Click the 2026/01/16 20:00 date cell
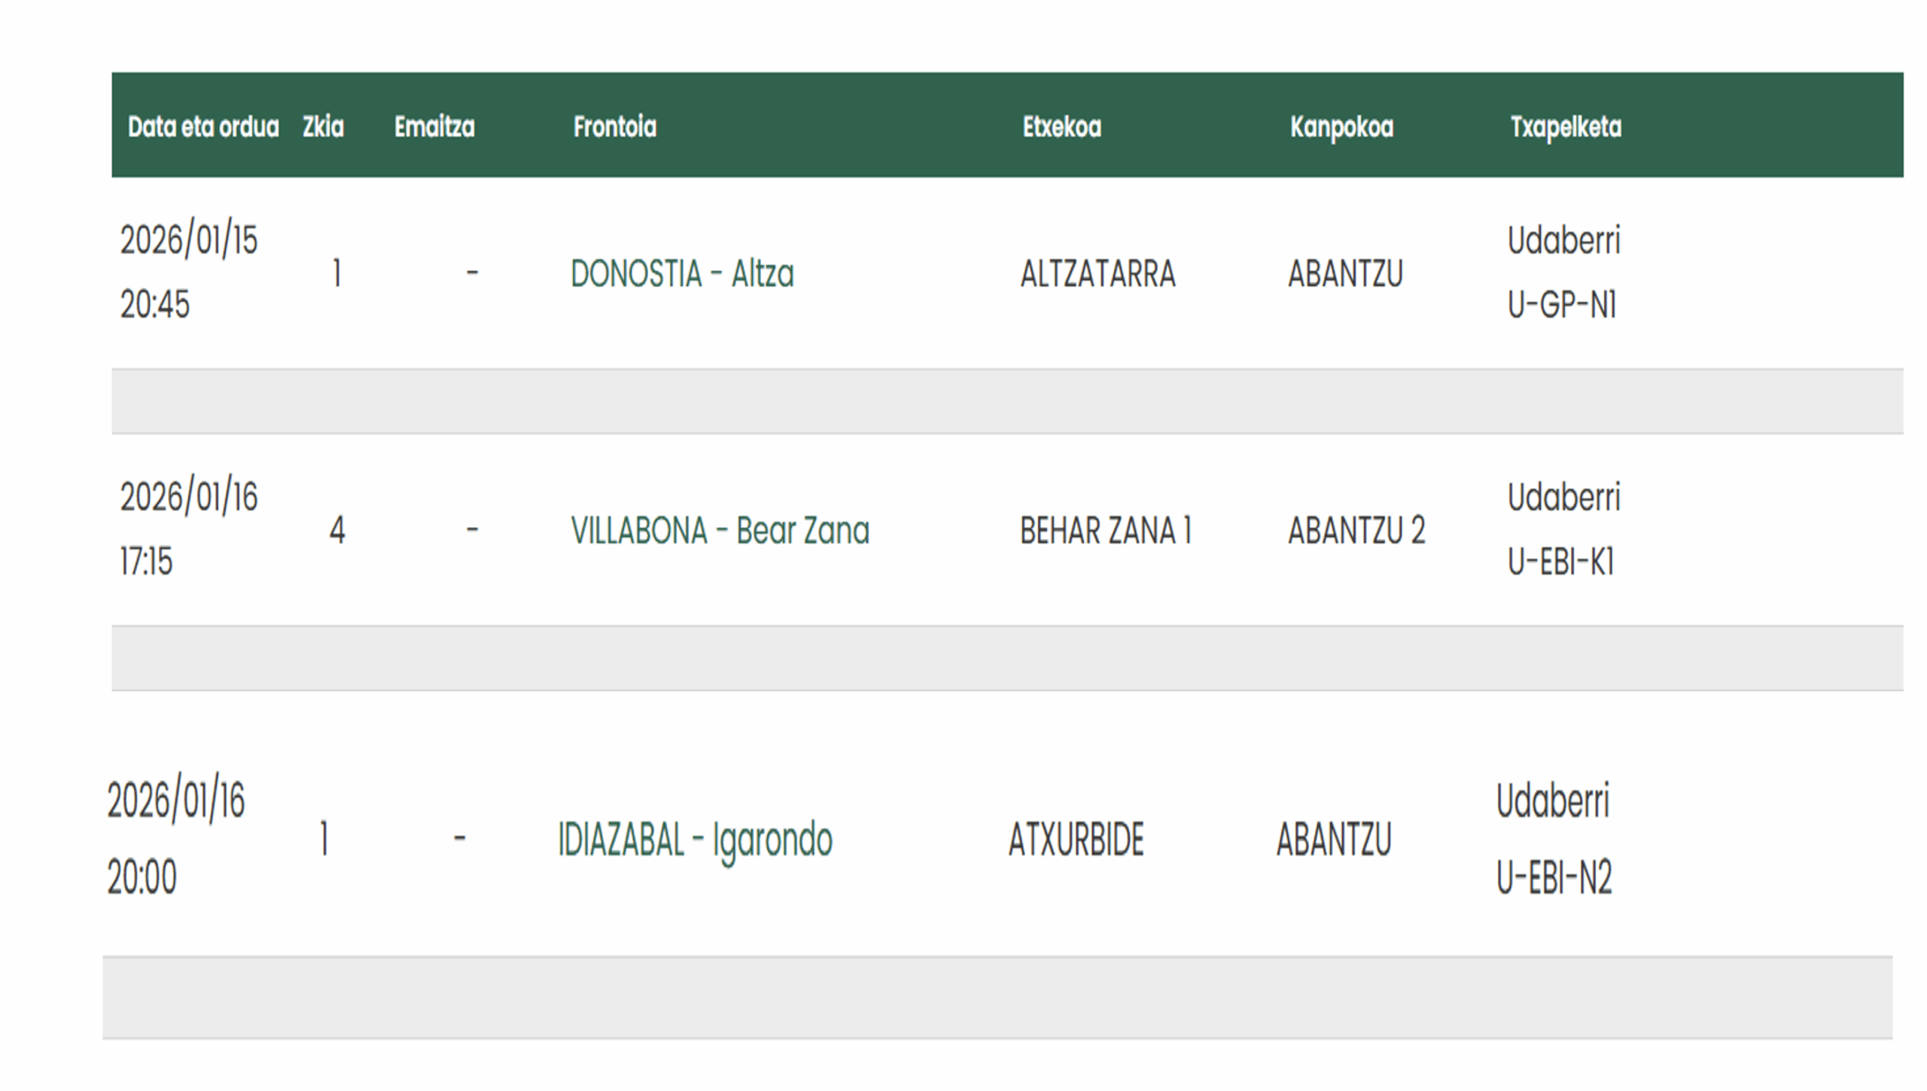 (175, 838)
